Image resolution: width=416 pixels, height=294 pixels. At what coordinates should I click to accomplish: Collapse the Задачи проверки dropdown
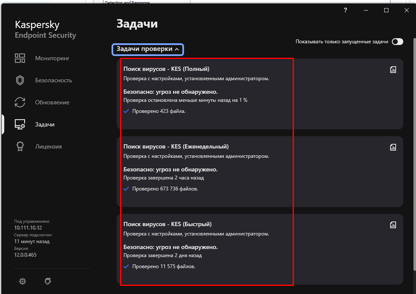point(148,49)
